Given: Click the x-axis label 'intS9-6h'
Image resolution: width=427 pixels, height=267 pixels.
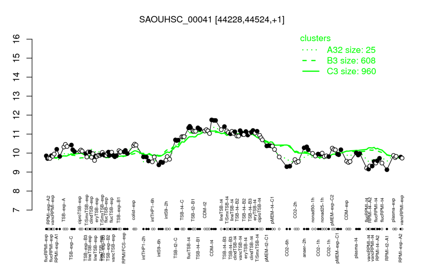Looking at the screenshot, I should point(159,248).
